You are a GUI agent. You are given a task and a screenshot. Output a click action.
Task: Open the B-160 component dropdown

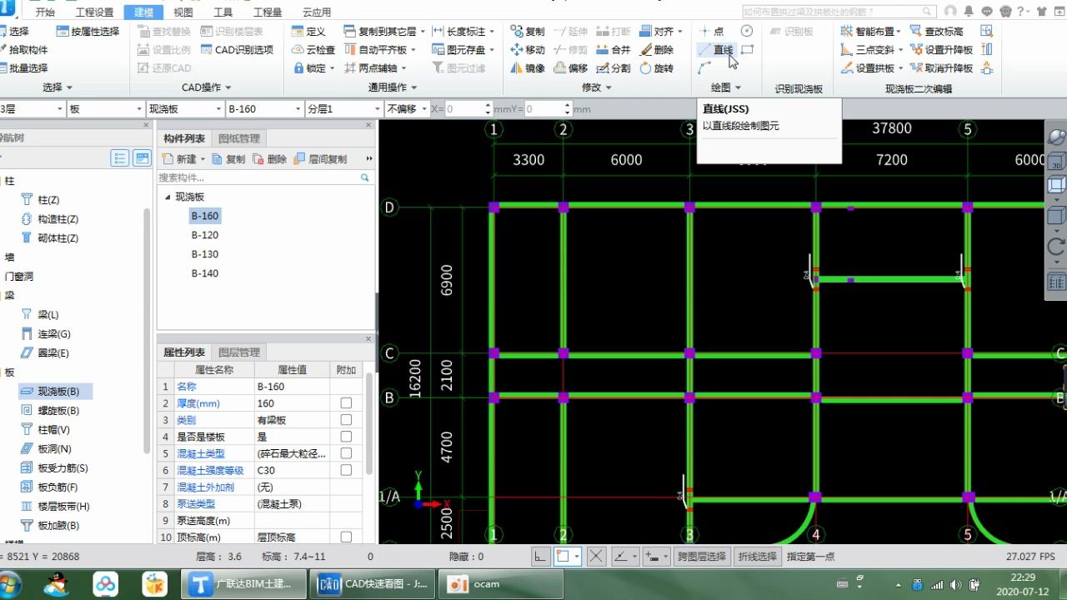click(298, 109)
